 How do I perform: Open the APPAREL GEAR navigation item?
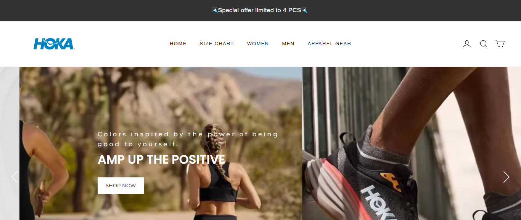coord(329,44)
